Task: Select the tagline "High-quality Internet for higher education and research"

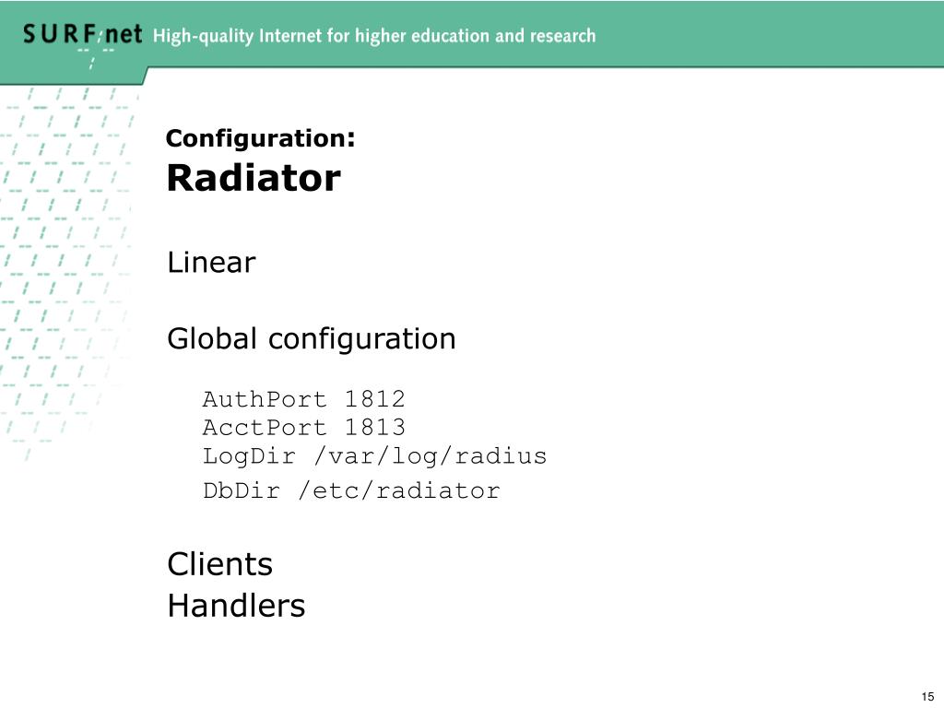Action: click(374, 36)
